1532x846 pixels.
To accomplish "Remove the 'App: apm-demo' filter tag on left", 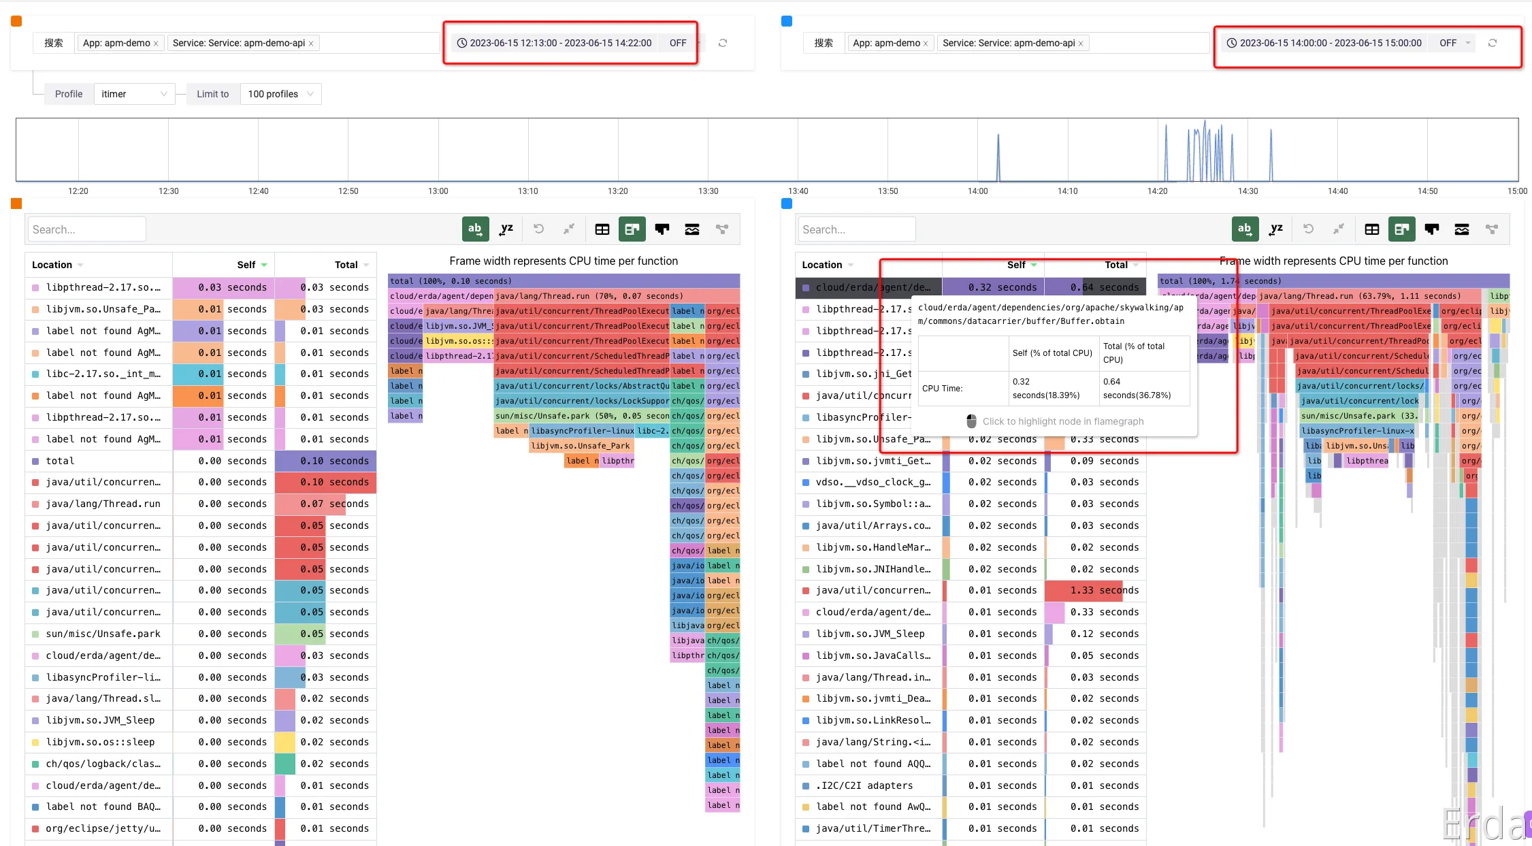I will pos(156,44).
